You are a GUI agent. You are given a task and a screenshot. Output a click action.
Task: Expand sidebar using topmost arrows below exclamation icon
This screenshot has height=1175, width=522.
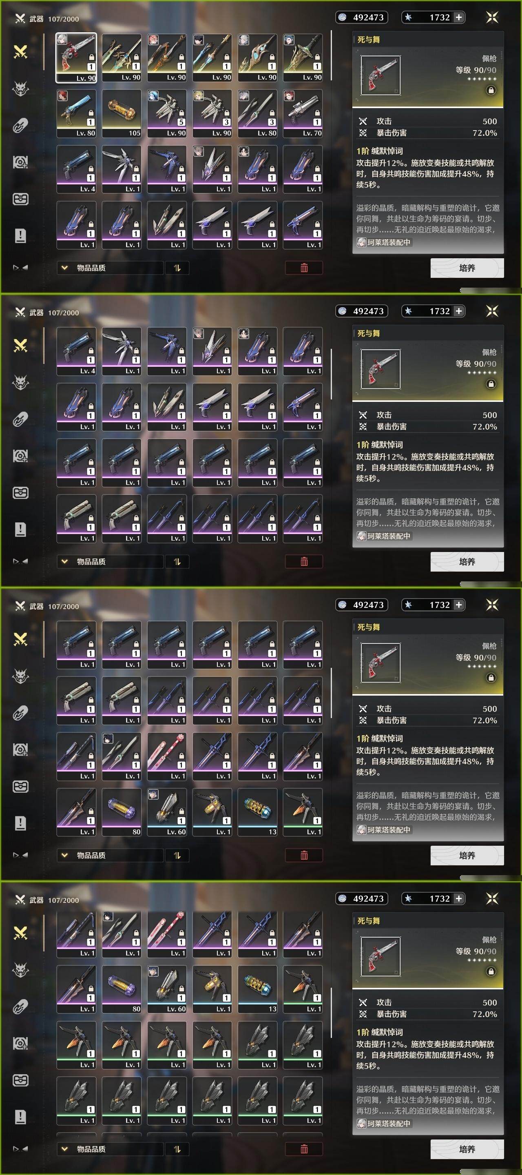(x=20, y=268)
